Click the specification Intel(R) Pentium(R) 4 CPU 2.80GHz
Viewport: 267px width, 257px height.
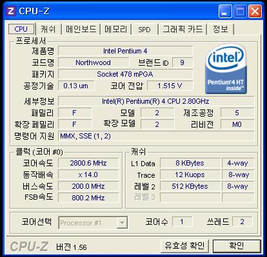point(156,101)
